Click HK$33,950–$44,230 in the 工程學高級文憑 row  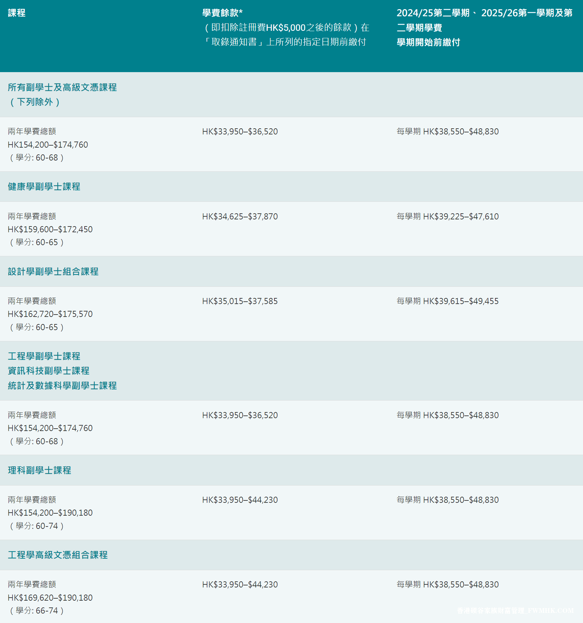tap(240, 584)
